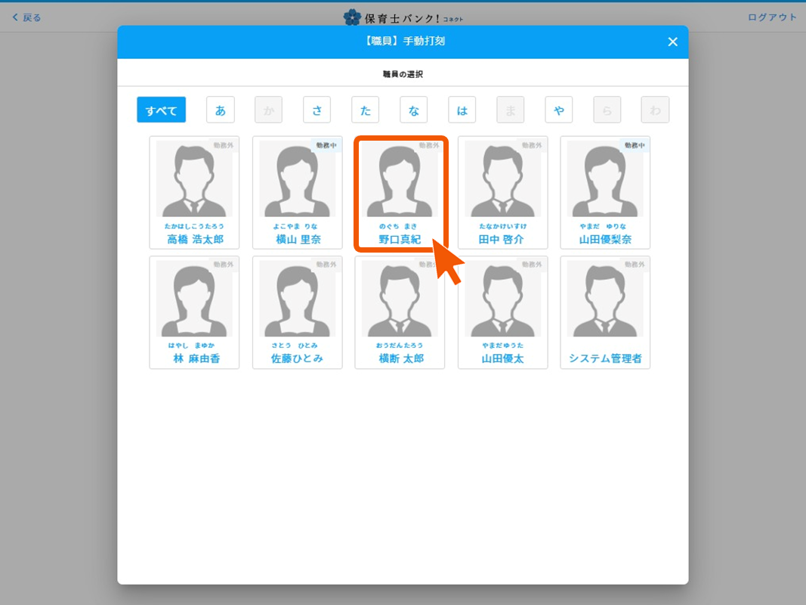Go back using 戻る link
806x605 pixels.
(27, 17)
